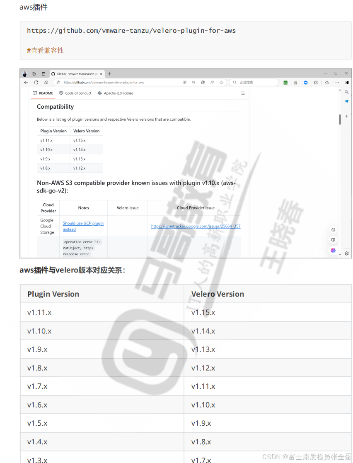The image size is (353, 463).
Task: Click the 'aws插件' heading
Action: click(33, 7)
